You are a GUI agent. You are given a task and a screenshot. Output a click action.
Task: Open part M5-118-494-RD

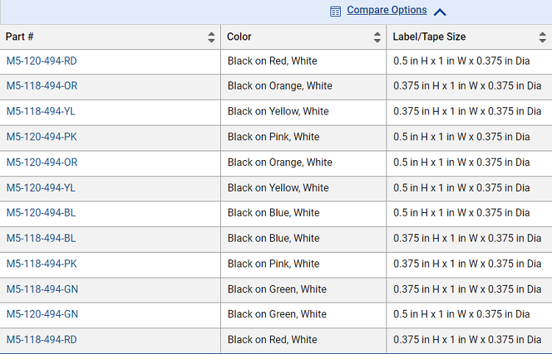(x=41, y=340)
